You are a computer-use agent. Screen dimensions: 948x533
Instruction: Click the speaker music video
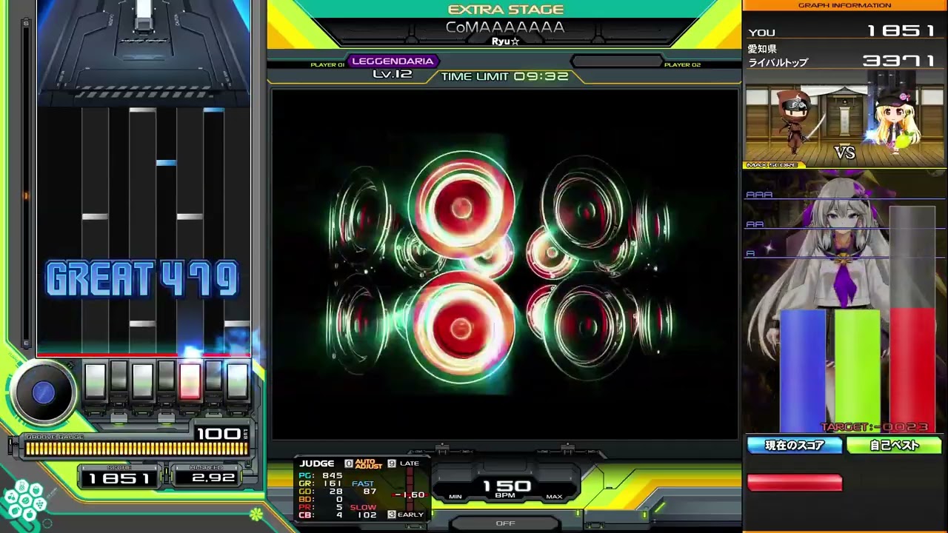505,264
